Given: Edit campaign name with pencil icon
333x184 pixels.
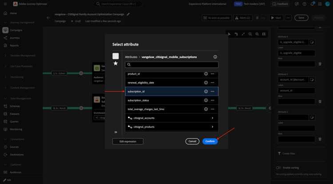Looking at the screenshot, I should 128,14.
